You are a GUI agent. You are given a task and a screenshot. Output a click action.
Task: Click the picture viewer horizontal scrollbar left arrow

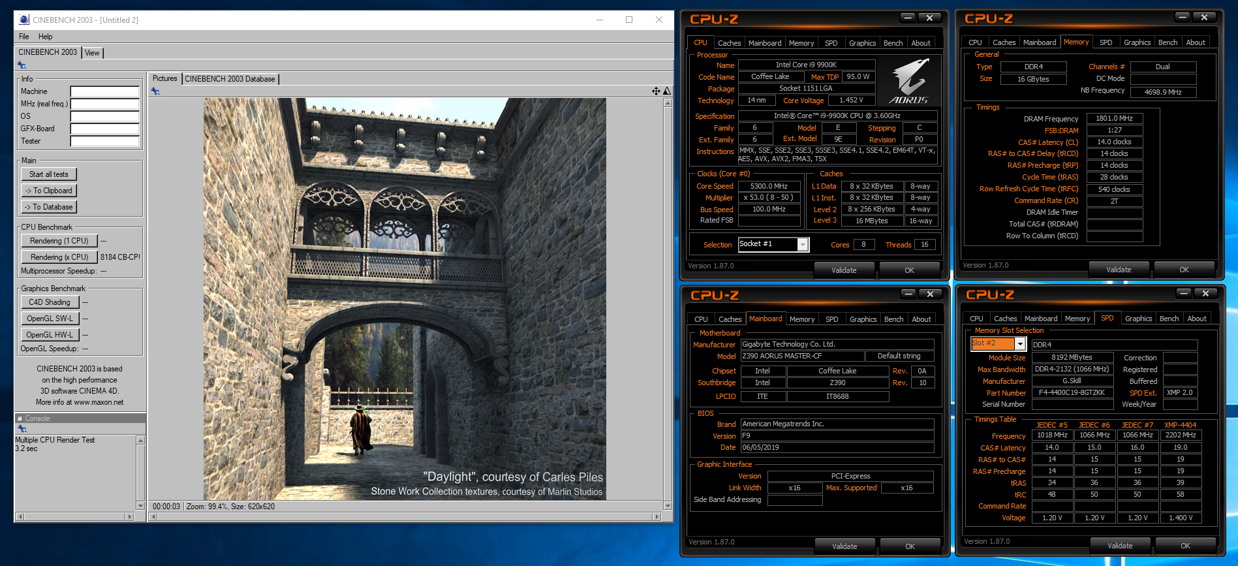point(154,516)
